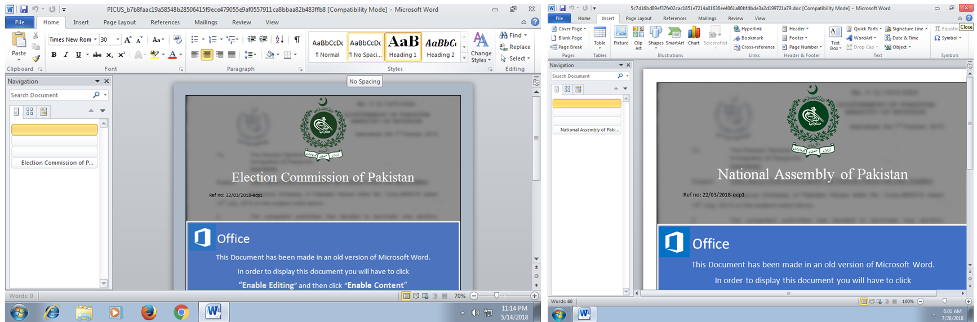Expand the Change Styles menu

tap(481, 47)
